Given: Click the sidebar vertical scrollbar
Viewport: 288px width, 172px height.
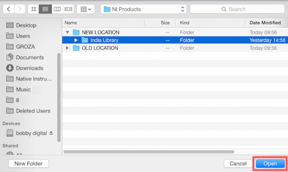Looking at the screenshot, I should 59,97.
